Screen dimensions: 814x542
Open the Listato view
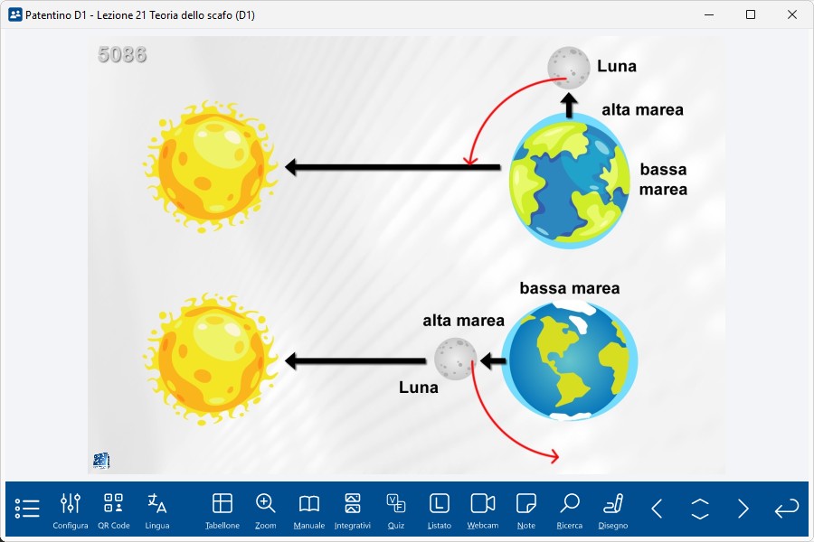click(440, 509)
